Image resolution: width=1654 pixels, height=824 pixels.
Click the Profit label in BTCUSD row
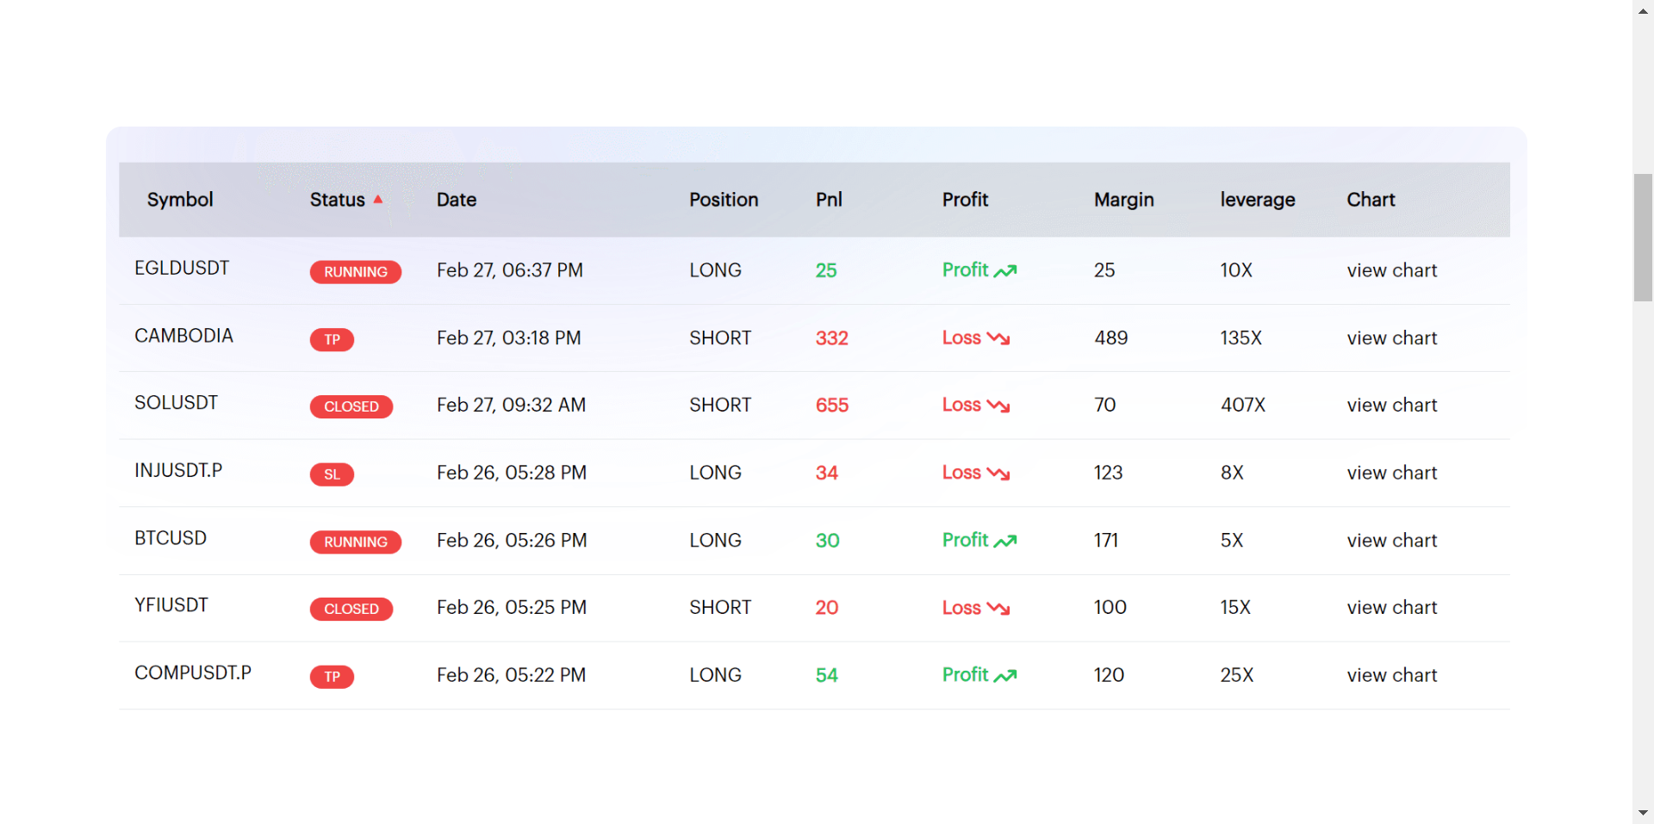point(965,541)
